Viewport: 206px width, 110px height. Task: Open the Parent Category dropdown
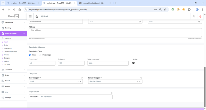coord(140,81)
